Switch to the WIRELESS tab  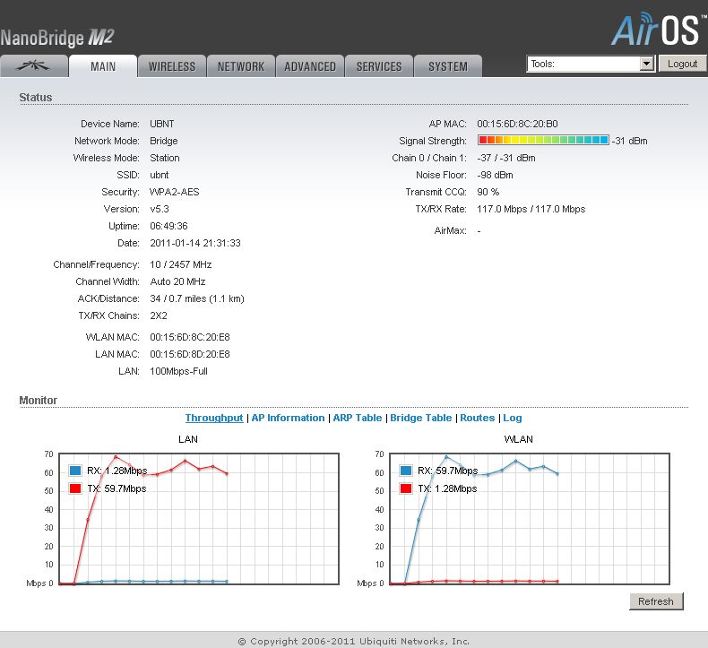click(171, 66)
